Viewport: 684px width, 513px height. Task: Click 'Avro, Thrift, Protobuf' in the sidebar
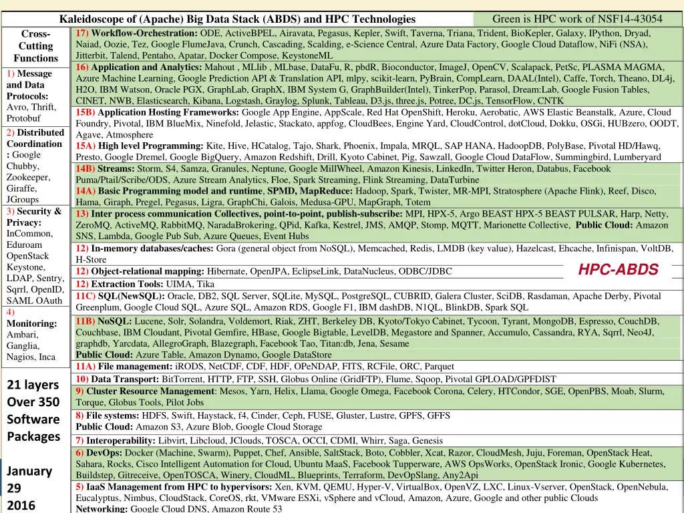31,112
